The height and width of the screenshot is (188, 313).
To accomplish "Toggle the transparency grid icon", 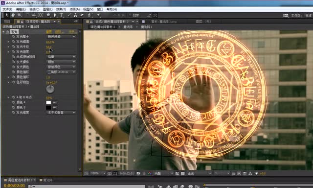I will 182,173.
